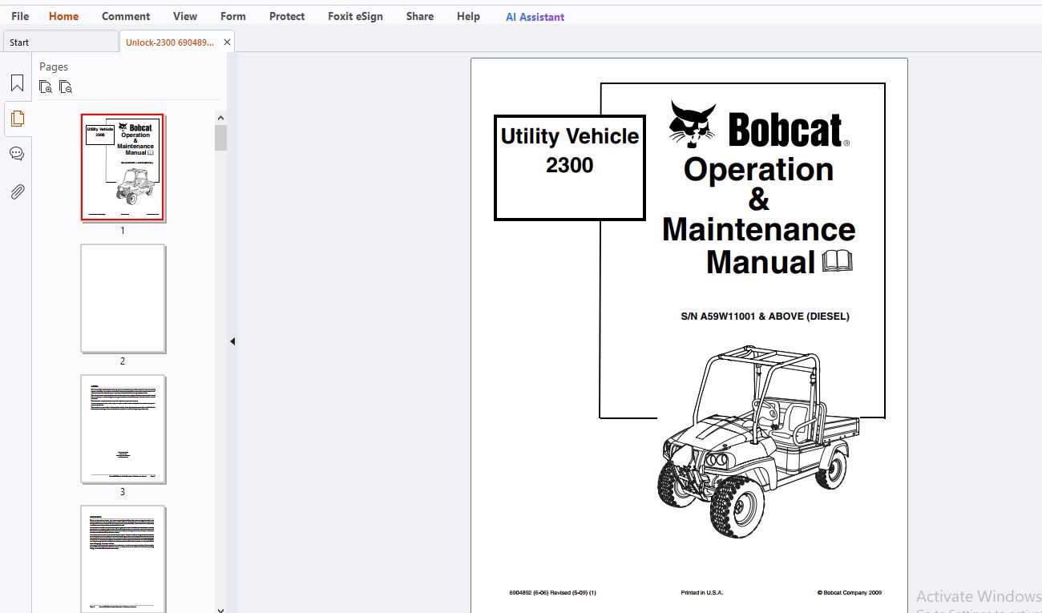Click the Bobcat logo on the cover
This screenshot has width=1042, height=613.
[x=758, y=125]
